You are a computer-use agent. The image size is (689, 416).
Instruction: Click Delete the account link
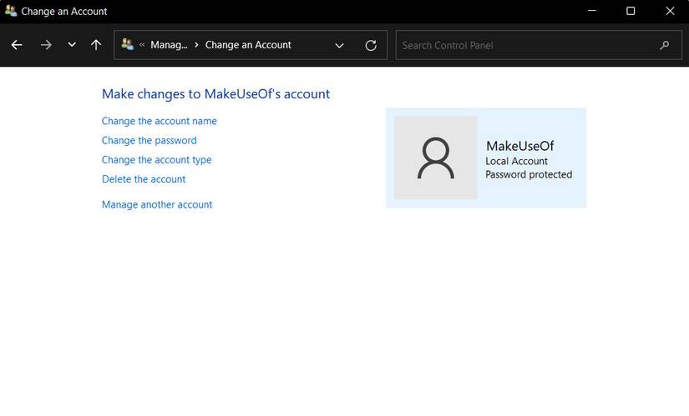pyautogui.click(x=144, y=179)
